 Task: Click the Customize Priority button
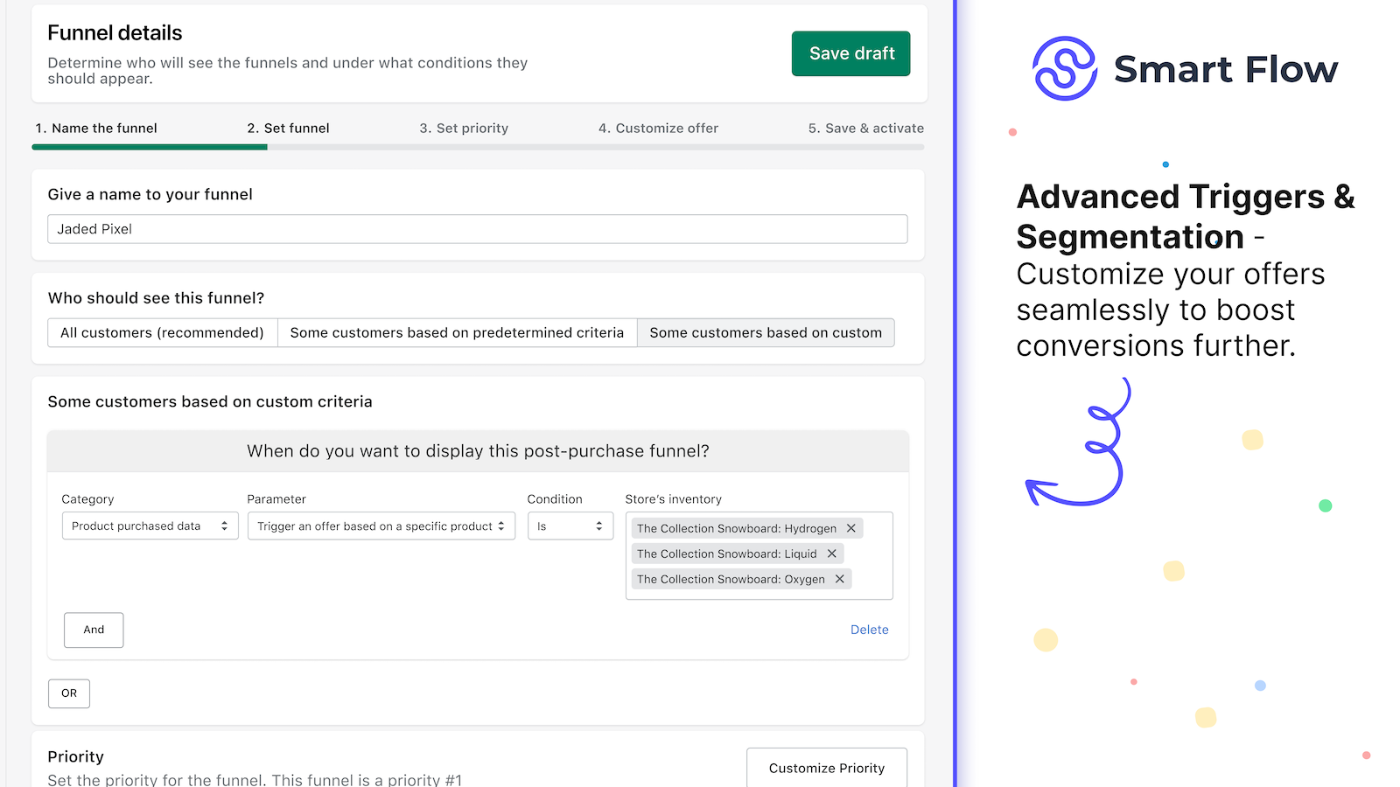click(x=826, y=768)
